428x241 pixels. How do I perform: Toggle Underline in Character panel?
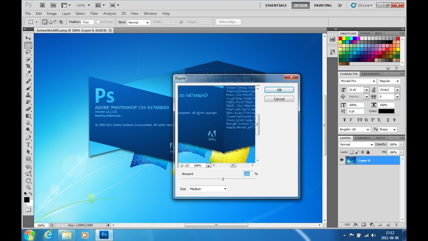388,120
